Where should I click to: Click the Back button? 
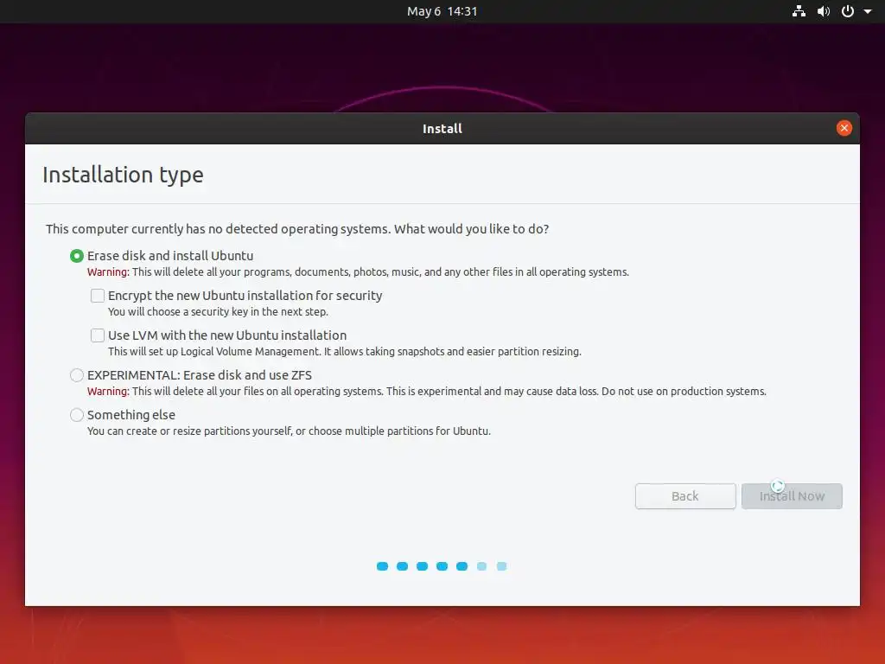click(x=685, y=496)
